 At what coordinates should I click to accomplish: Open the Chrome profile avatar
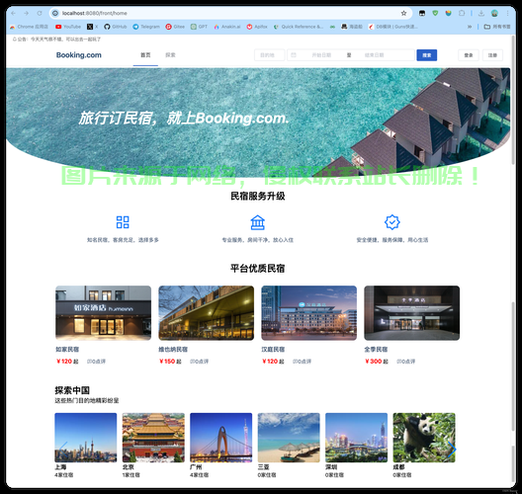click(494, 13)
